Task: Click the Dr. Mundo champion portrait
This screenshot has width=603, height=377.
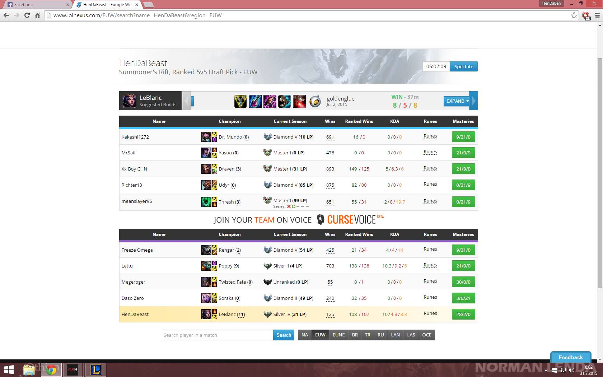Action: (206, 137)
